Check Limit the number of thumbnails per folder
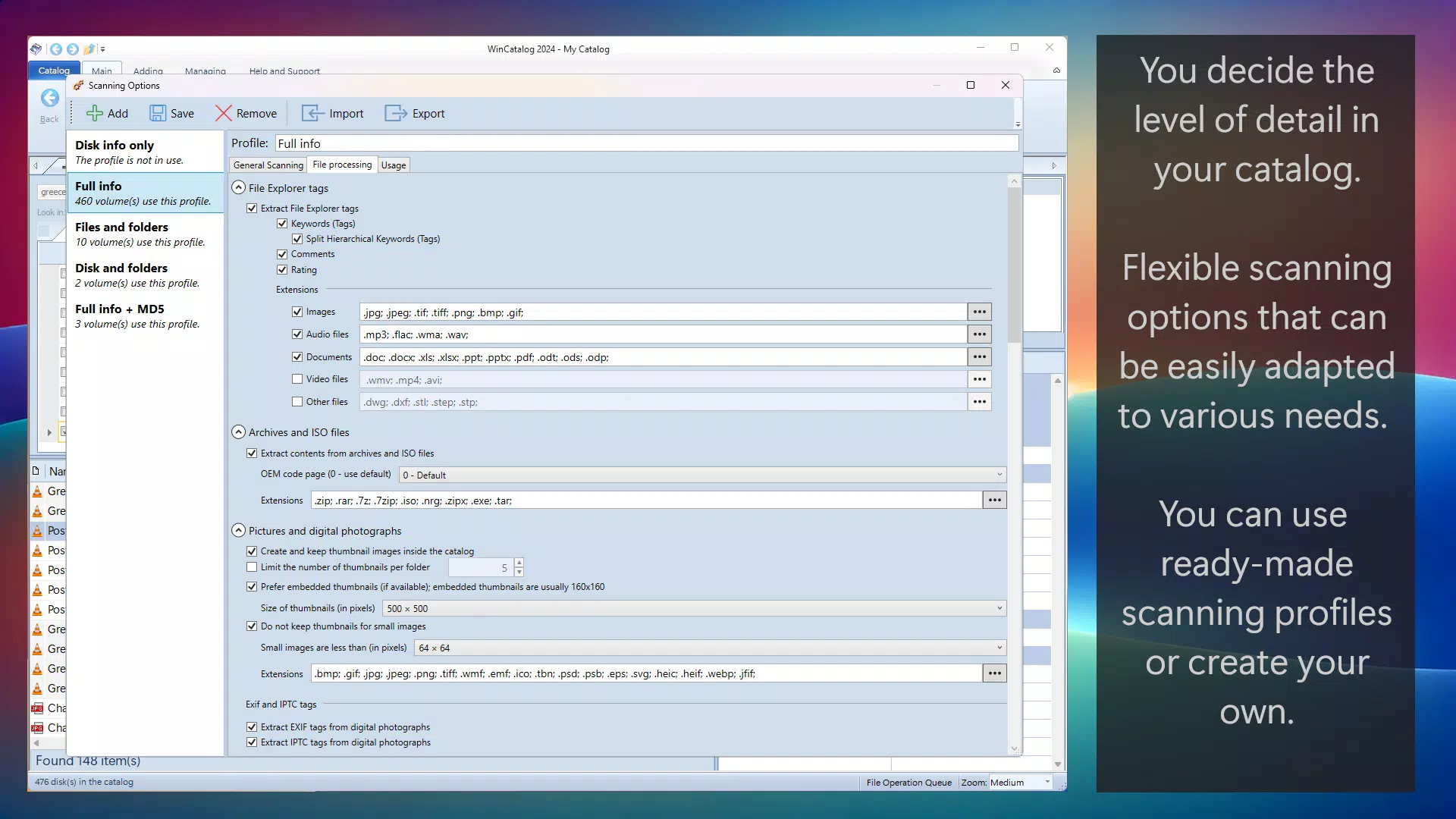Screen dimensions: 1456x819 click(252, 567)
